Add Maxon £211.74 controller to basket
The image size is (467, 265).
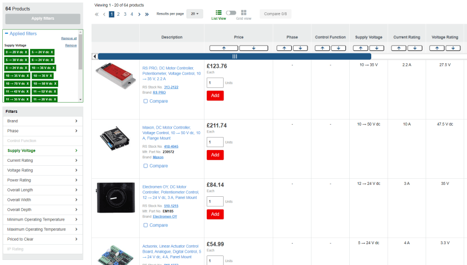(215, 155)
